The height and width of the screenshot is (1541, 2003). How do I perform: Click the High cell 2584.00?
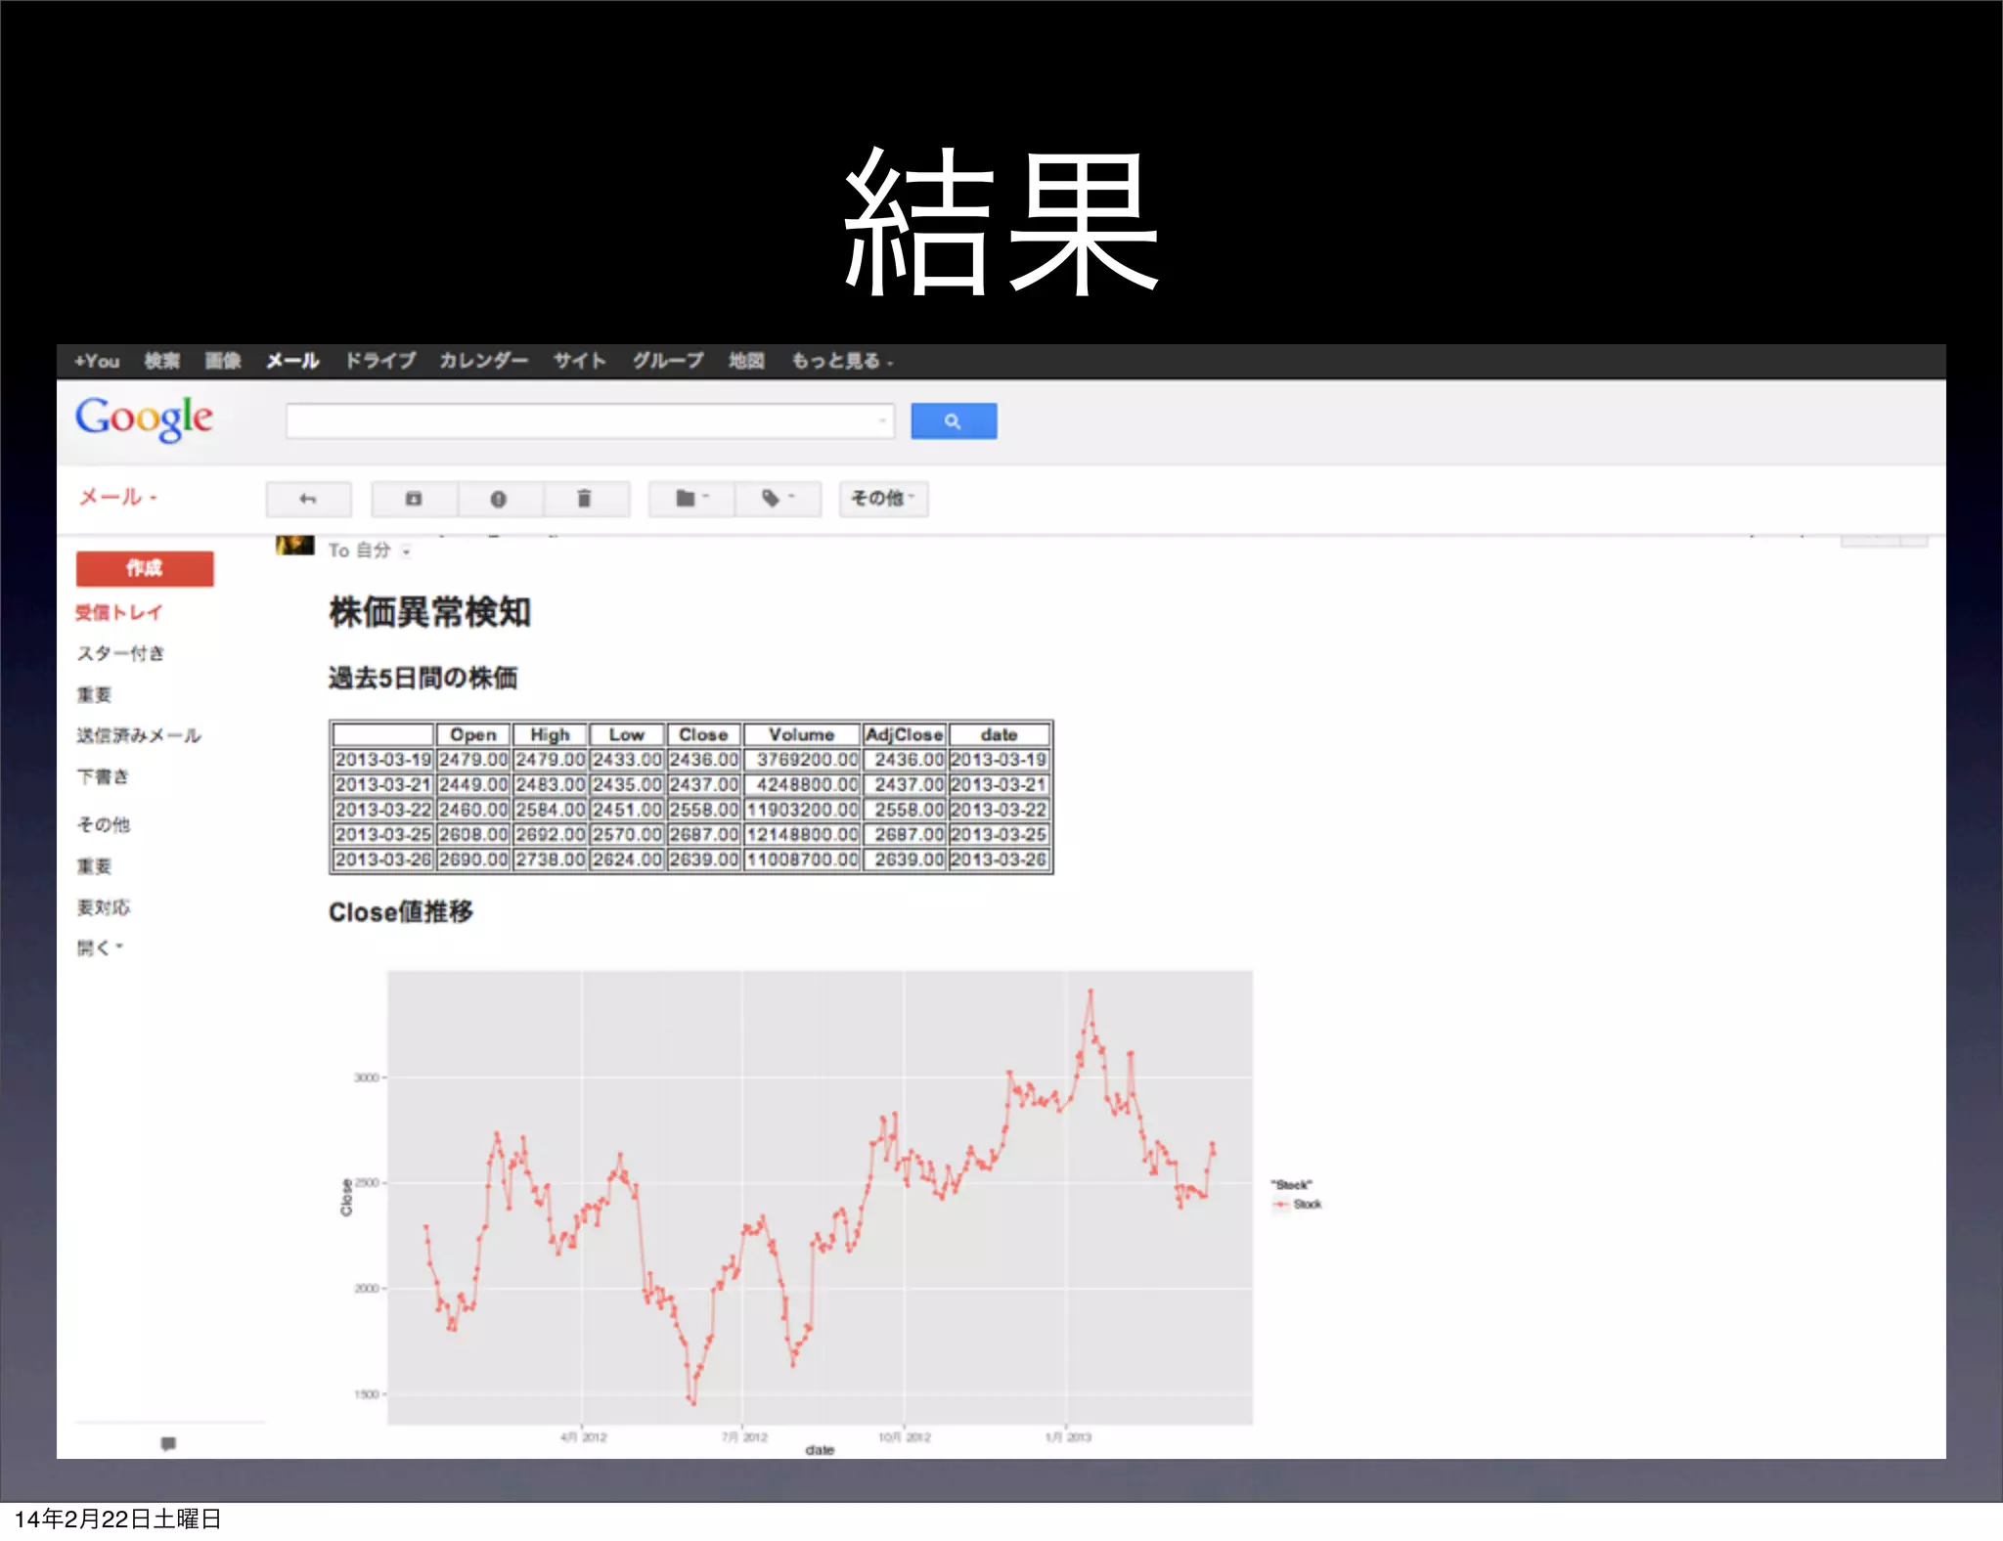[x=550, y=810]
